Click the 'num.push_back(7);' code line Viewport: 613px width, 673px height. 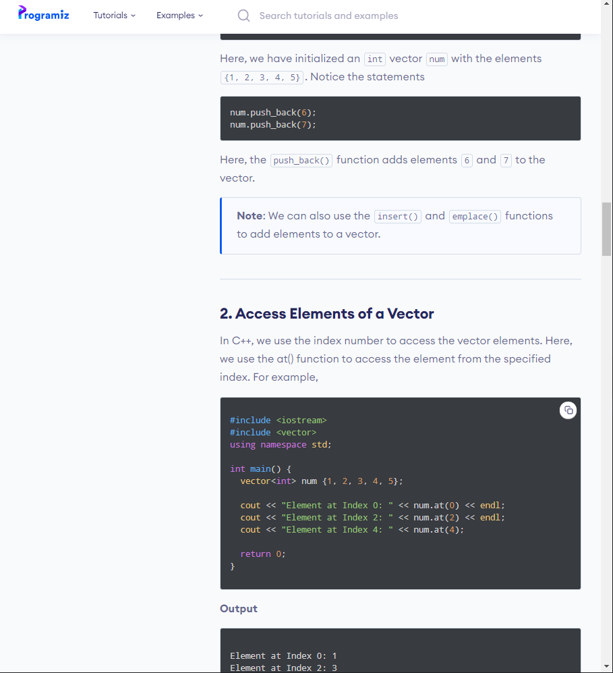[272, 124]
